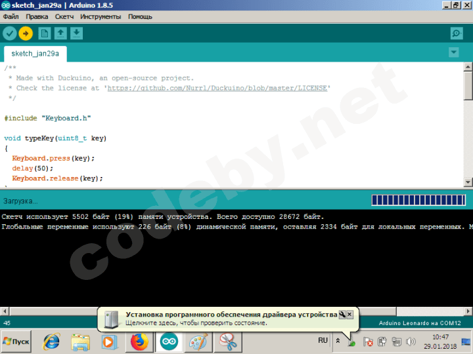This screenshot has height=354, width=473.
Task: Expand hidden tray icons chevron
Action: click(x=338, y=341)
